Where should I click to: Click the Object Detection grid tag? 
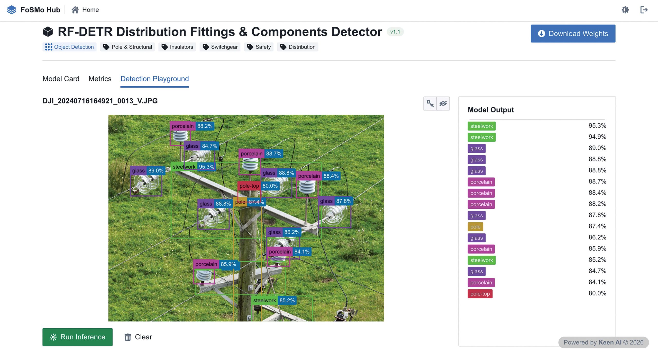tap(69, 47)
